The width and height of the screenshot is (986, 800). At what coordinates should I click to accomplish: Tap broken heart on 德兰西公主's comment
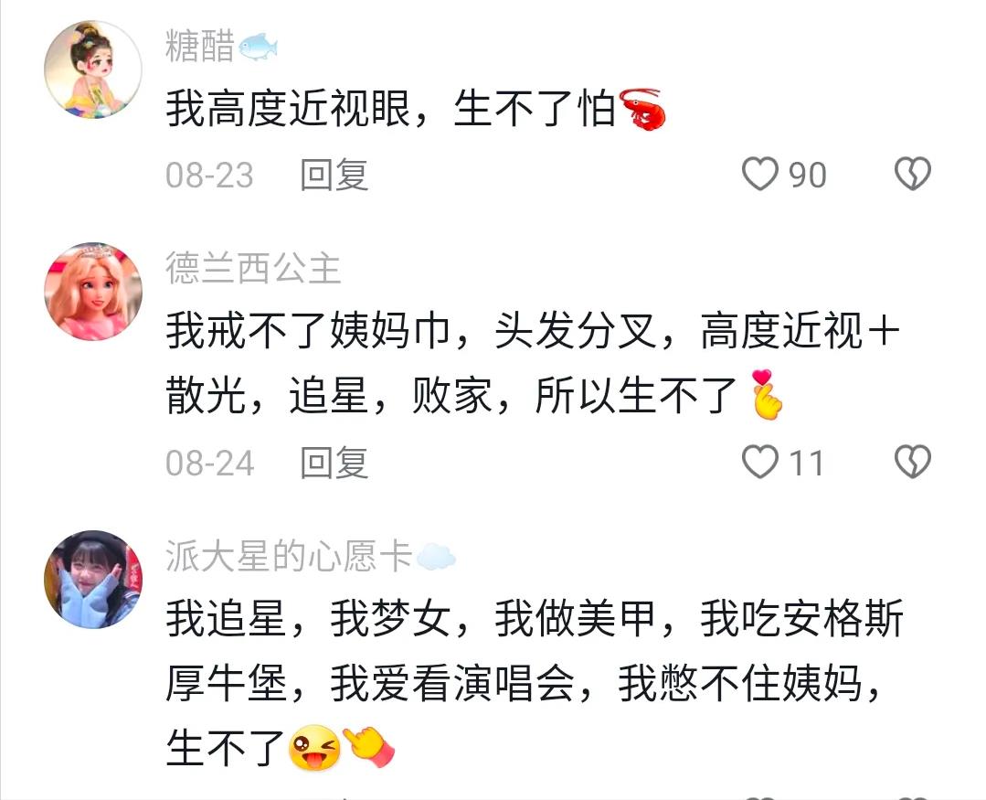(x=912, y=463)
